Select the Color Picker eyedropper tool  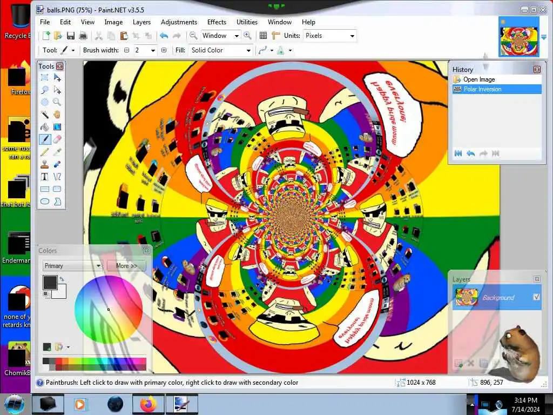click(57, 152)
